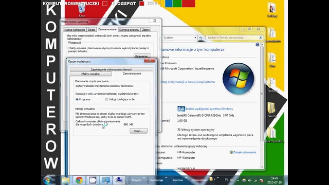Click the Internetowe toolbar label on the taskbar
The height and width of the screenshot is (185, 329).
pos(200,180)
